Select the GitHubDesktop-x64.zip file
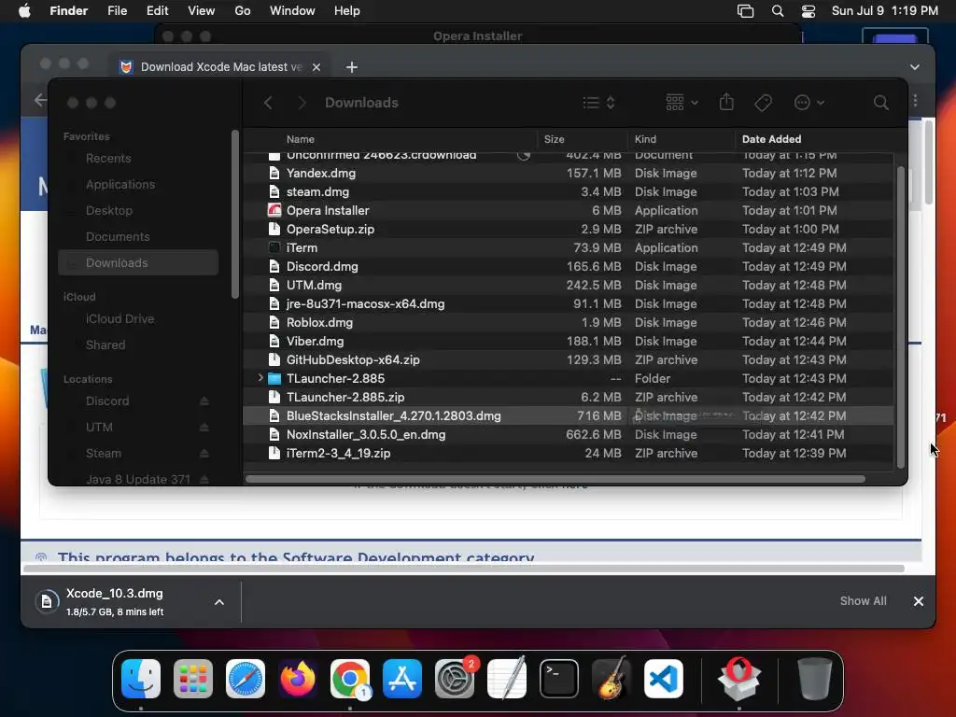Screen dimensions: 956x717 pos(569,359)
